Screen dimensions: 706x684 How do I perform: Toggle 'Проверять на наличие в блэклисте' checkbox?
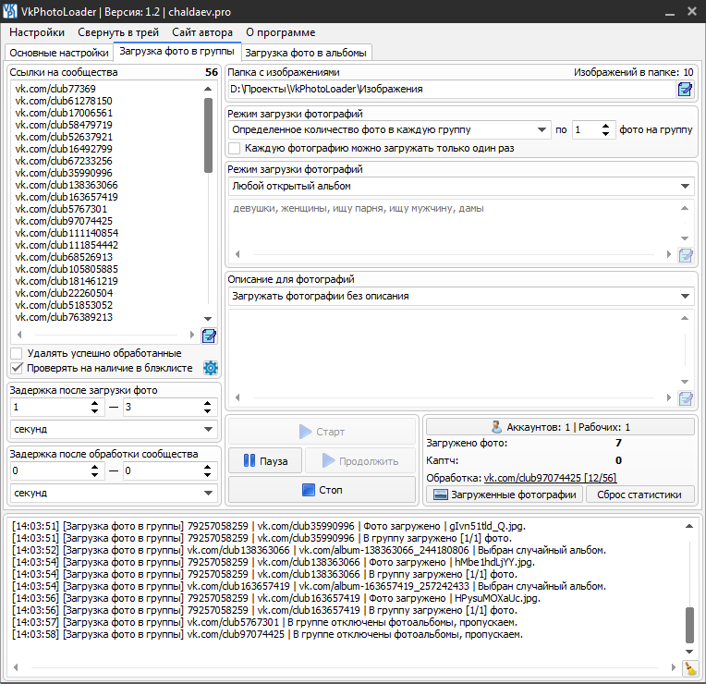[17, 368]
